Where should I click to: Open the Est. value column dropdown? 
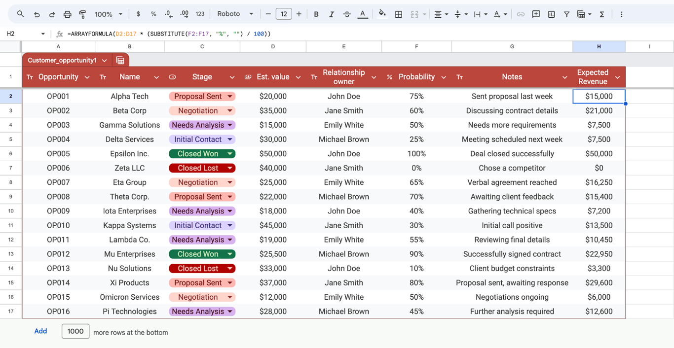click(298, 77)
